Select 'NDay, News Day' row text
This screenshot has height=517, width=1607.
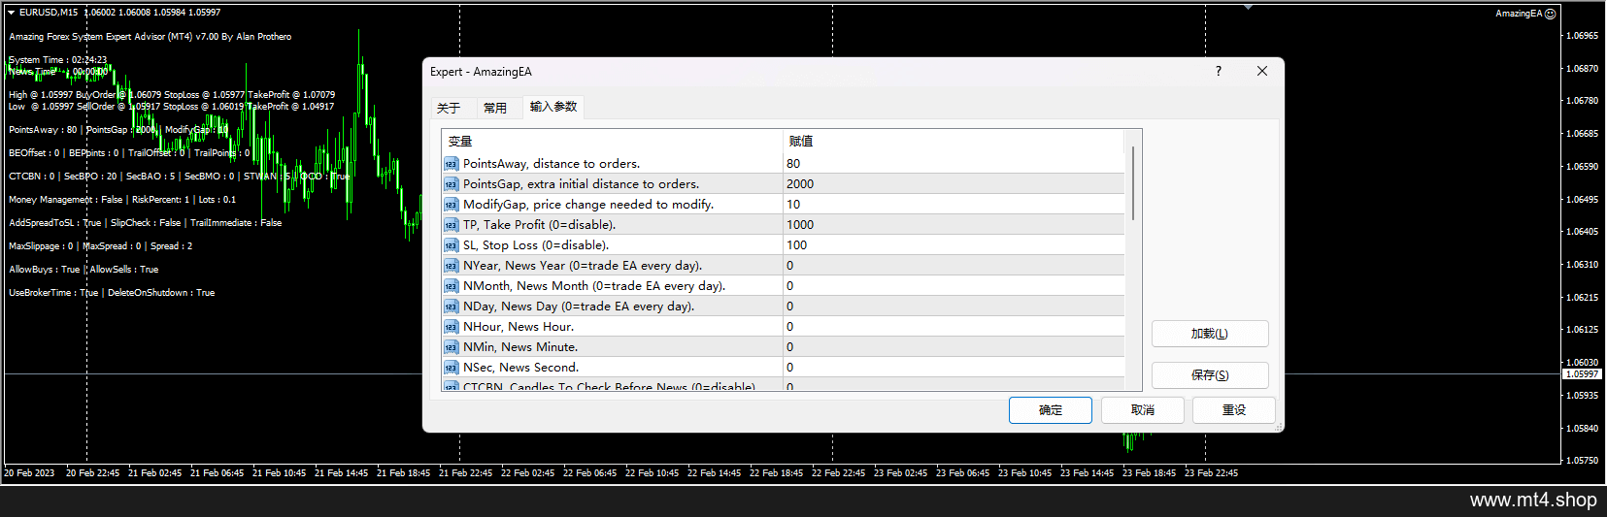click(579, 307)
